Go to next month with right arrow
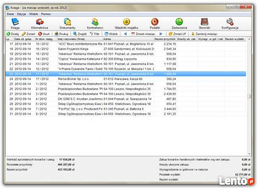 (x=161, y=34)
